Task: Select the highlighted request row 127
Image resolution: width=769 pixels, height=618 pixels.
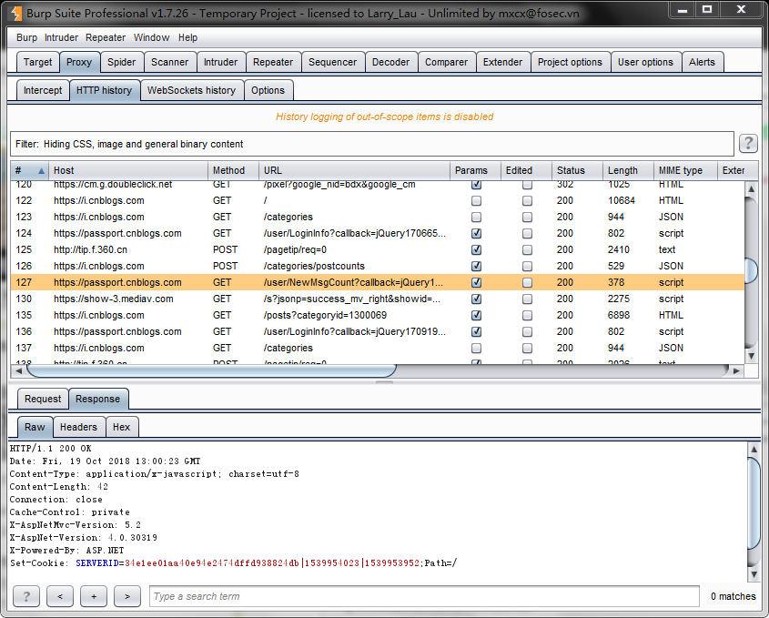Action: coord(377,282)
